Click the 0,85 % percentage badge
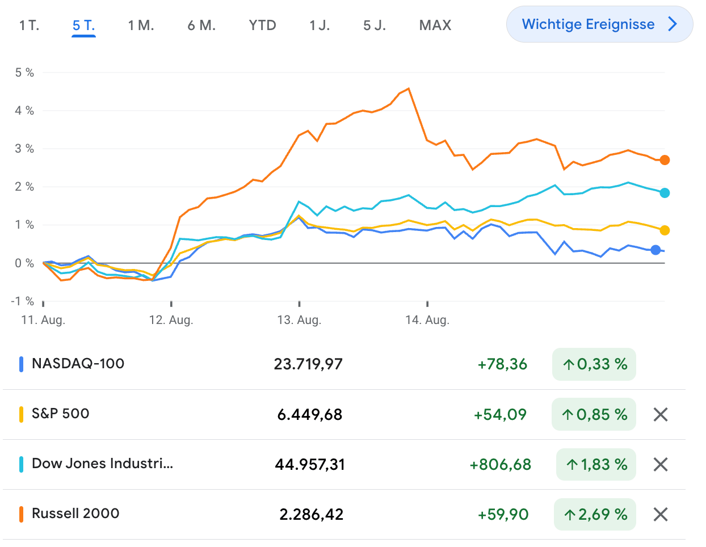Screen dimensions: 706x547 594,415
